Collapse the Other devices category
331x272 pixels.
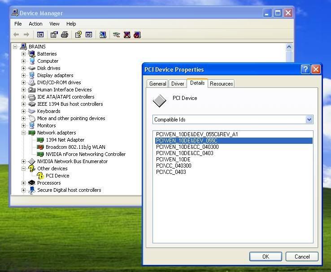click(x=23, y=168)
